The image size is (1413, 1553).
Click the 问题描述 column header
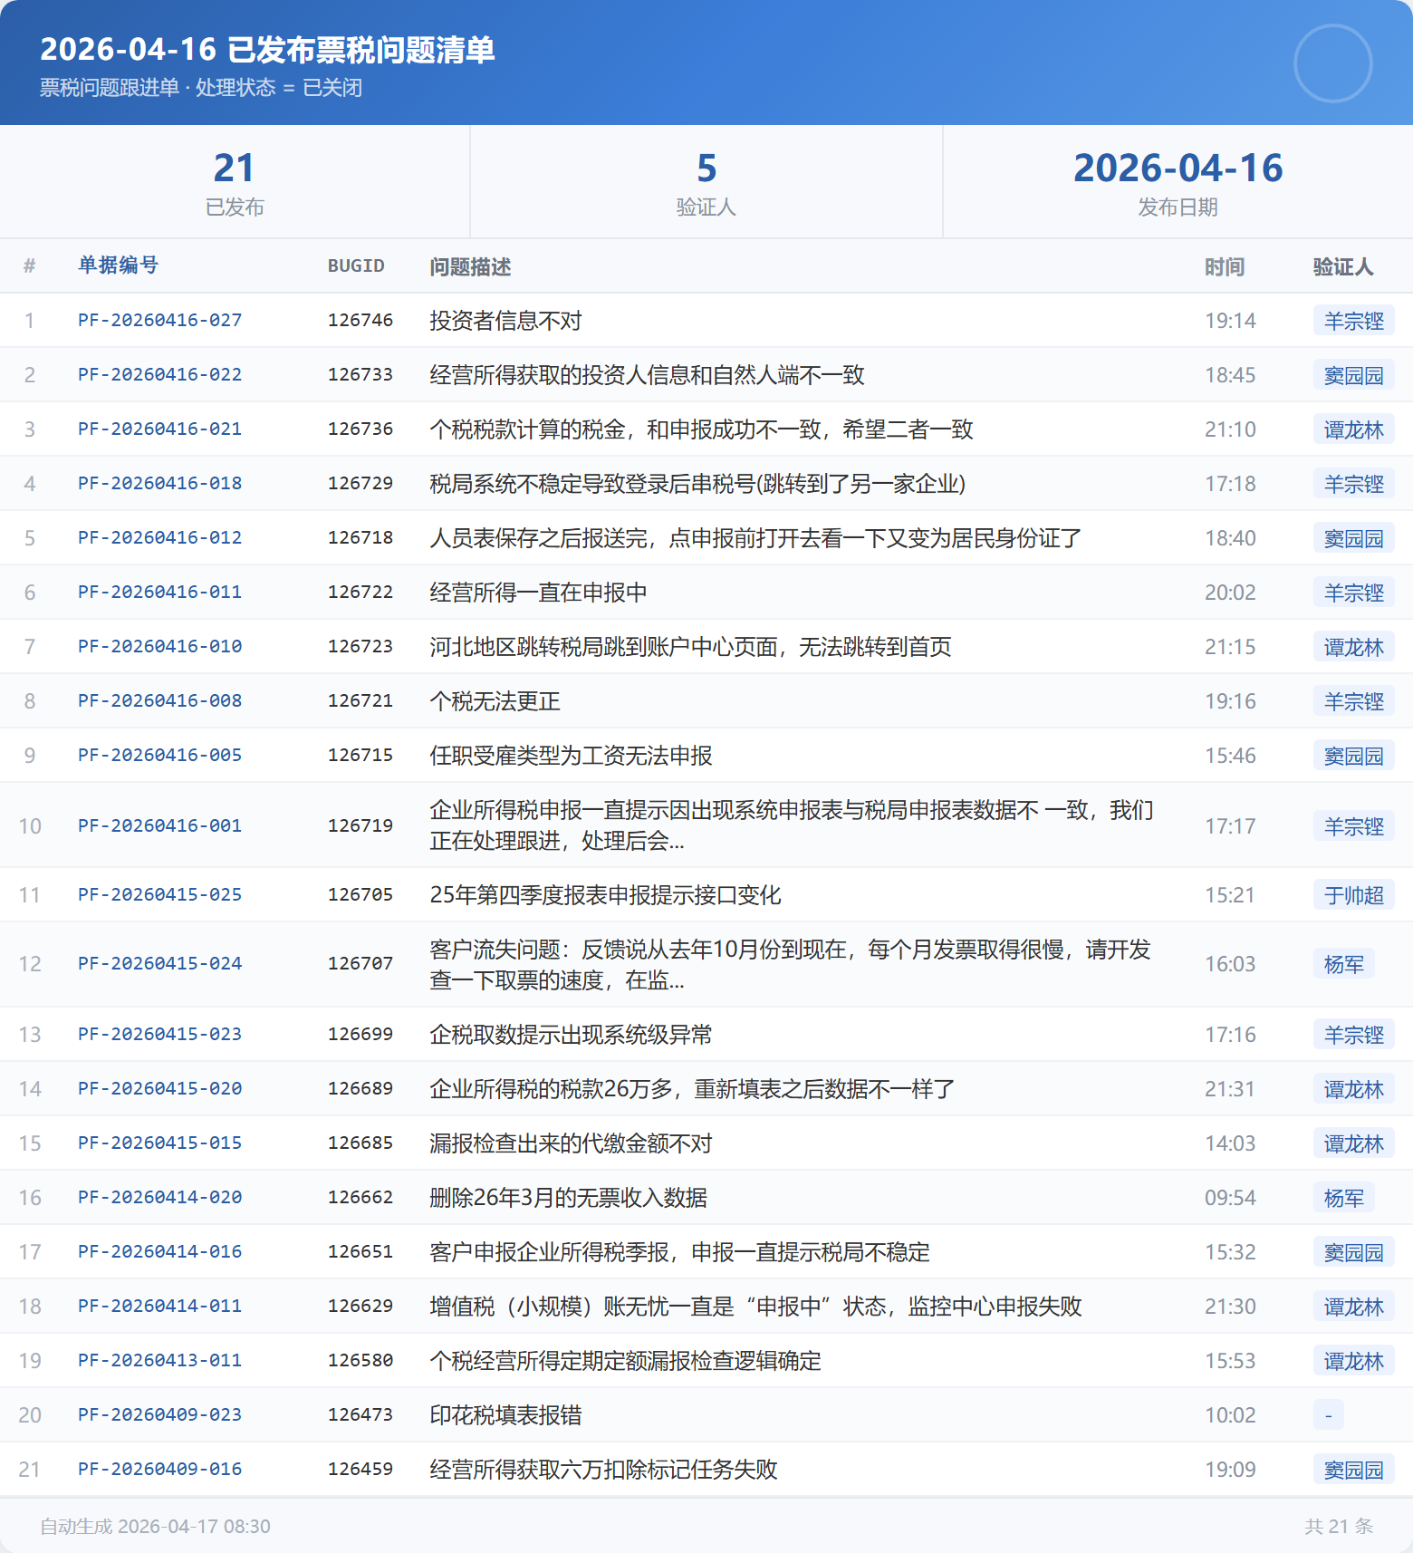point(470,266)
